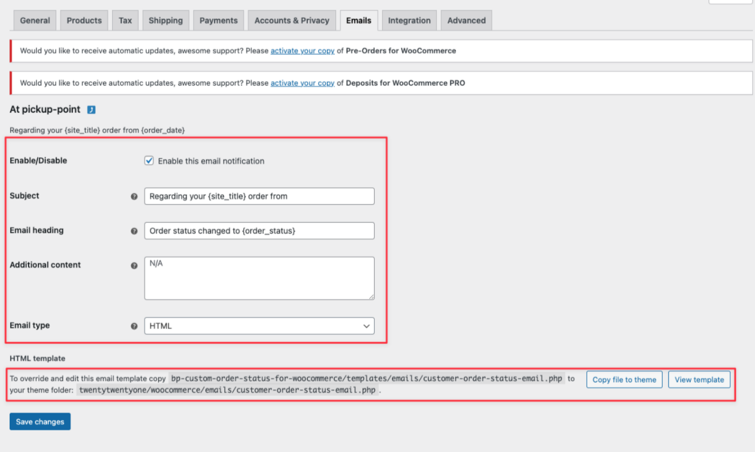Viewport: 755px width, 452px height.
Task: Click the help icon next to Email heading
Action: coord(134,231)
